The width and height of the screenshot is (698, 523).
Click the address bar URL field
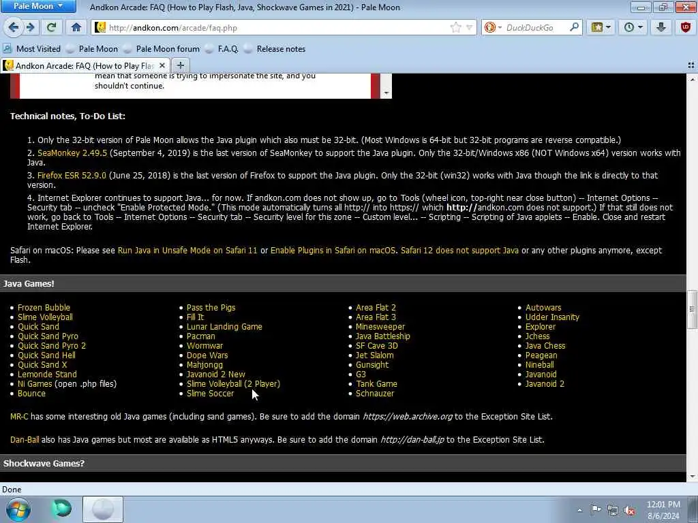278,27
